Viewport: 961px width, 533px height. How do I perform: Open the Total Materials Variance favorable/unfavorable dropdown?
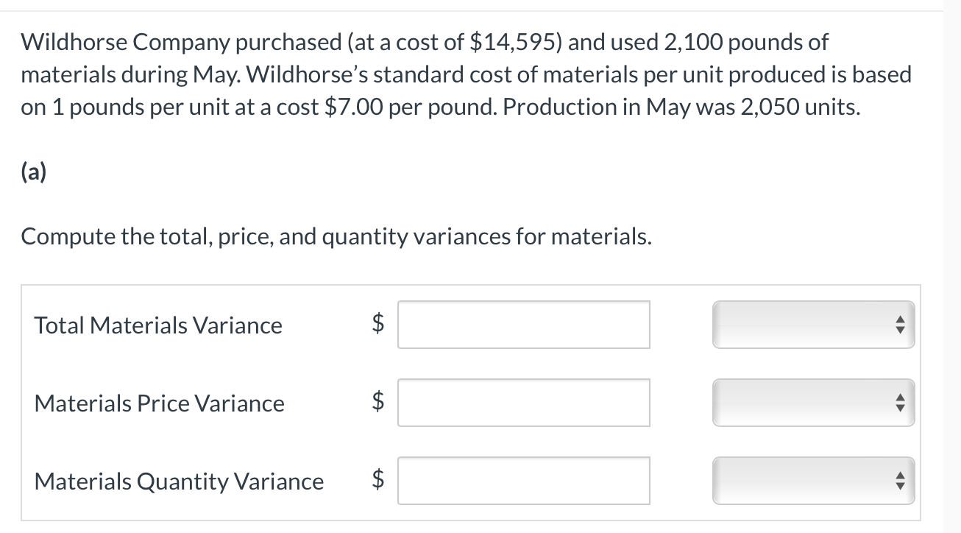(x=813, y=325)
